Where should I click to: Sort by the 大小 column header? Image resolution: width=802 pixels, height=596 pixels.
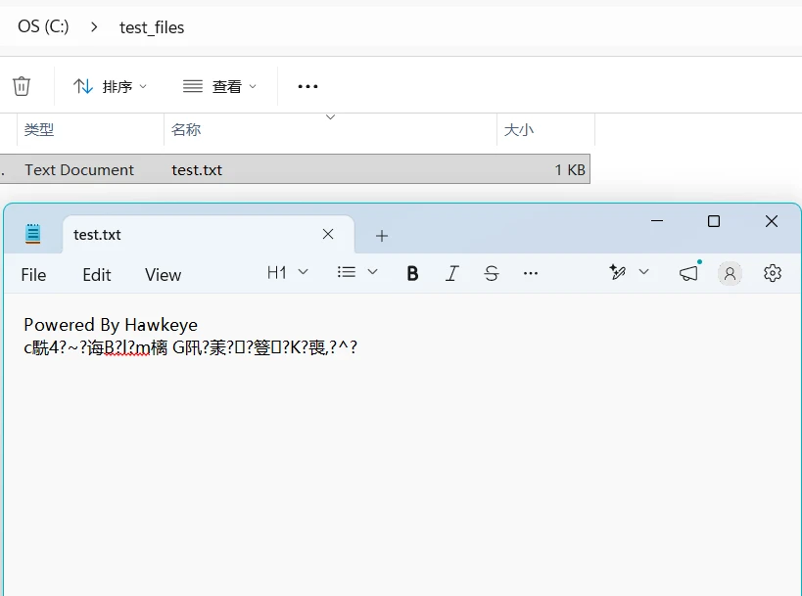click(x=519, y=130)
